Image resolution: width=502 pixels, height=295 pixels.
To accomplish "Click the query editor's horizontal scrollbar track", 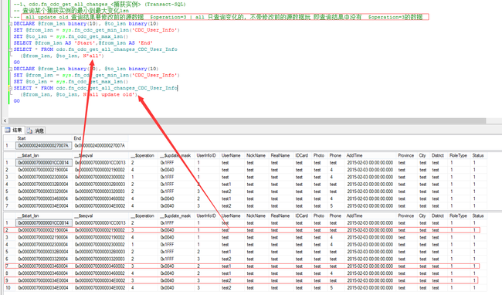I will click(x=246, y=120).
